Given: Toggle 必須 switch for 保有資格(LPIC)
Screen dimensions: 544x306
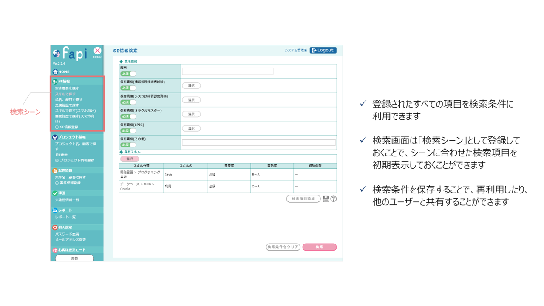Looking at the screenshot, I should pos(128,131).
